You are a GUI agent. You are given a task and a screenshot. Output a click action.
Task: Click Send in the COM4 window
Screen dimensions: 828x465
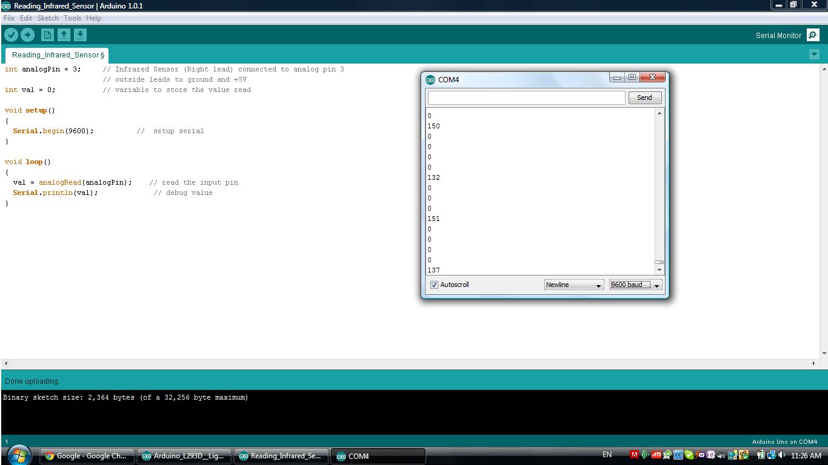pyautogui.click(x=644, y=97)
